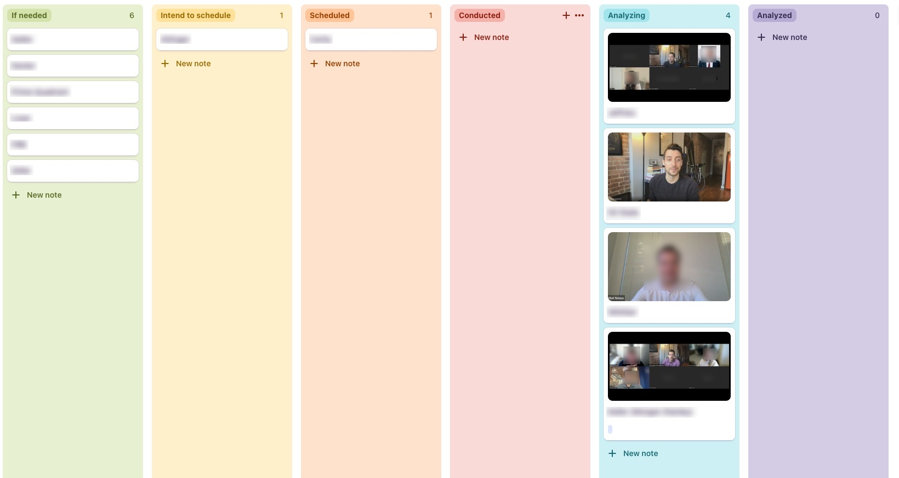Add a New note to Analyzing column
Image resolution: width=899 pixels, height=478 pixels.
coord(633,453)
